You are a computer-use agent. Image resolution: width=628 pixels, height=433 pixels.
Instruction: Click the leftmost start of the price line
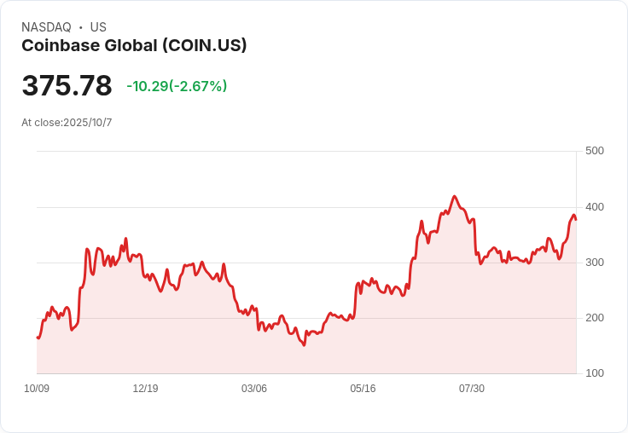pyautogui.click(x=37, y=338)
